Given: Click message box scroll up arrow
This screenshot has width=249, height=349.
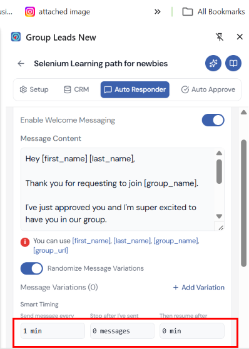Looking at the screenshot, I should [219, 153].
